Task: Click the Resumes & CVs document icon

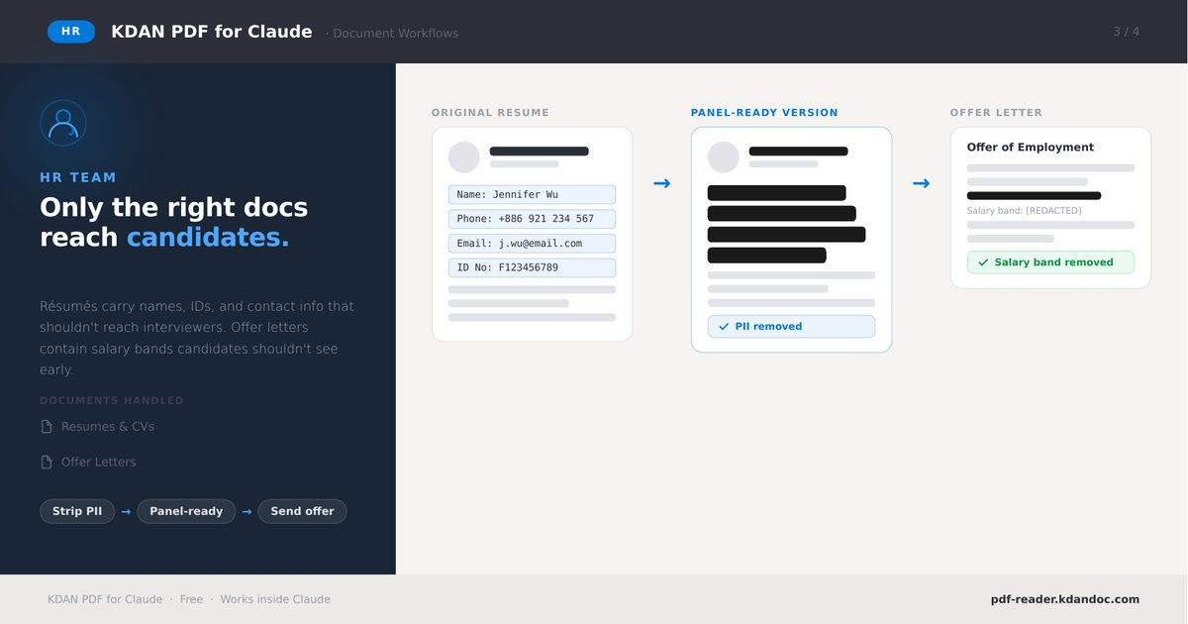Action: (x=47, y=427)
